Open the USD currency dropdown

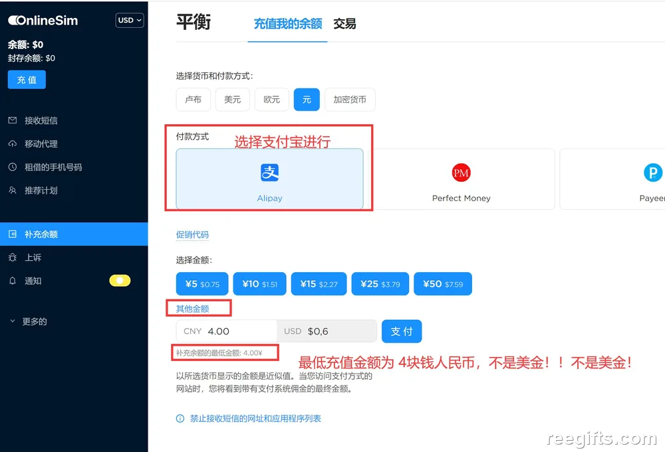(130, 21)
